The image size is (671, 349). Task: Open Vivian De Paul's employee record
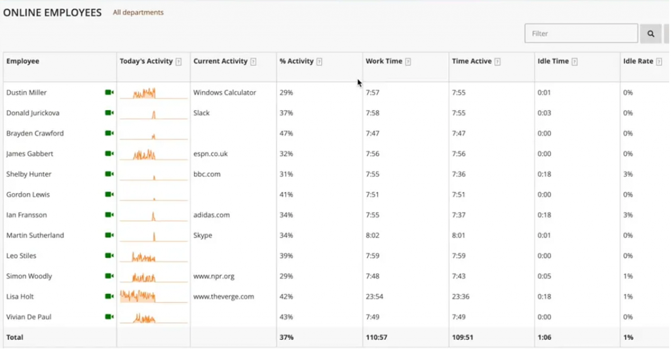tap(29, 317)
